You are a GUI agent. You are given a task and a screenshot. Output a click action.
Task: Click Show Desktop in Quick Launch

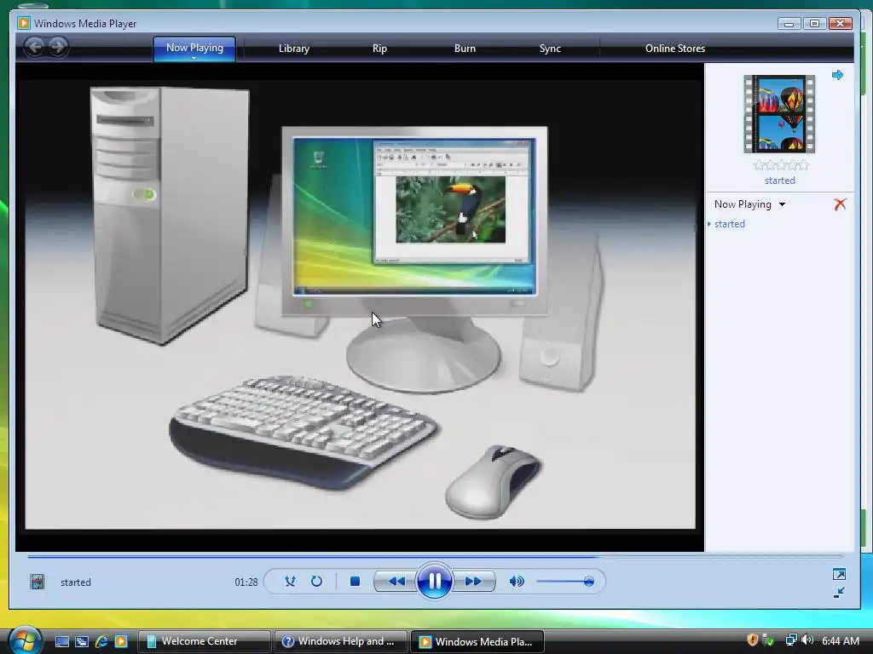61,641
